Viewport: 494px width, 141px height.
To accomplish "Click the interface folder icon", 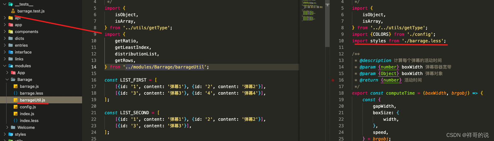I will tap(11, 52).
